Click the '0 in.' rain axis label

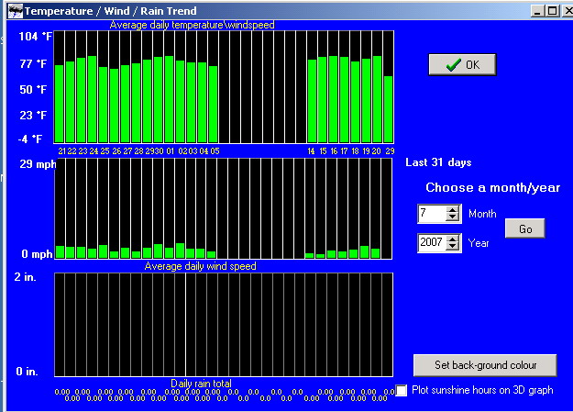click(27, 372)
